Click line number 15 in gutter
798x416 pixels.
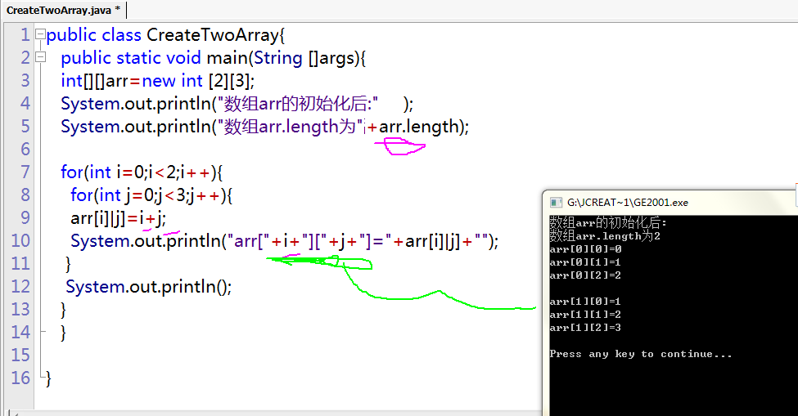(x=20, y=355)
